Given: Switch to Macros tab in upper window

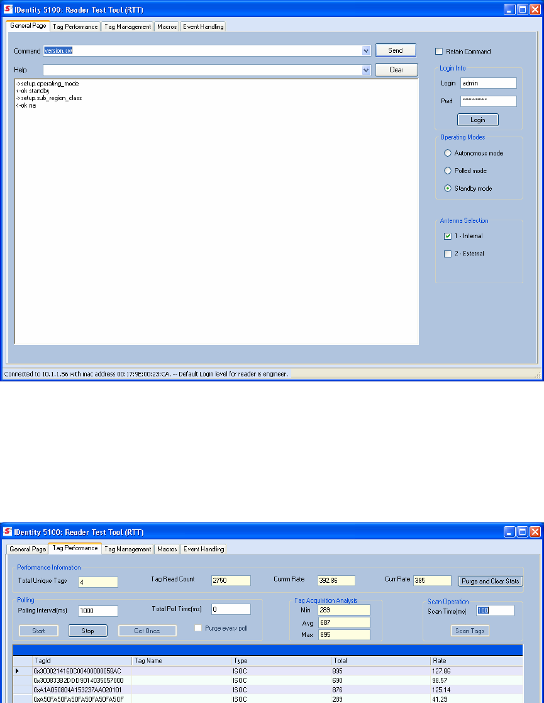Looking at the screenshot, I should [167, 26].
